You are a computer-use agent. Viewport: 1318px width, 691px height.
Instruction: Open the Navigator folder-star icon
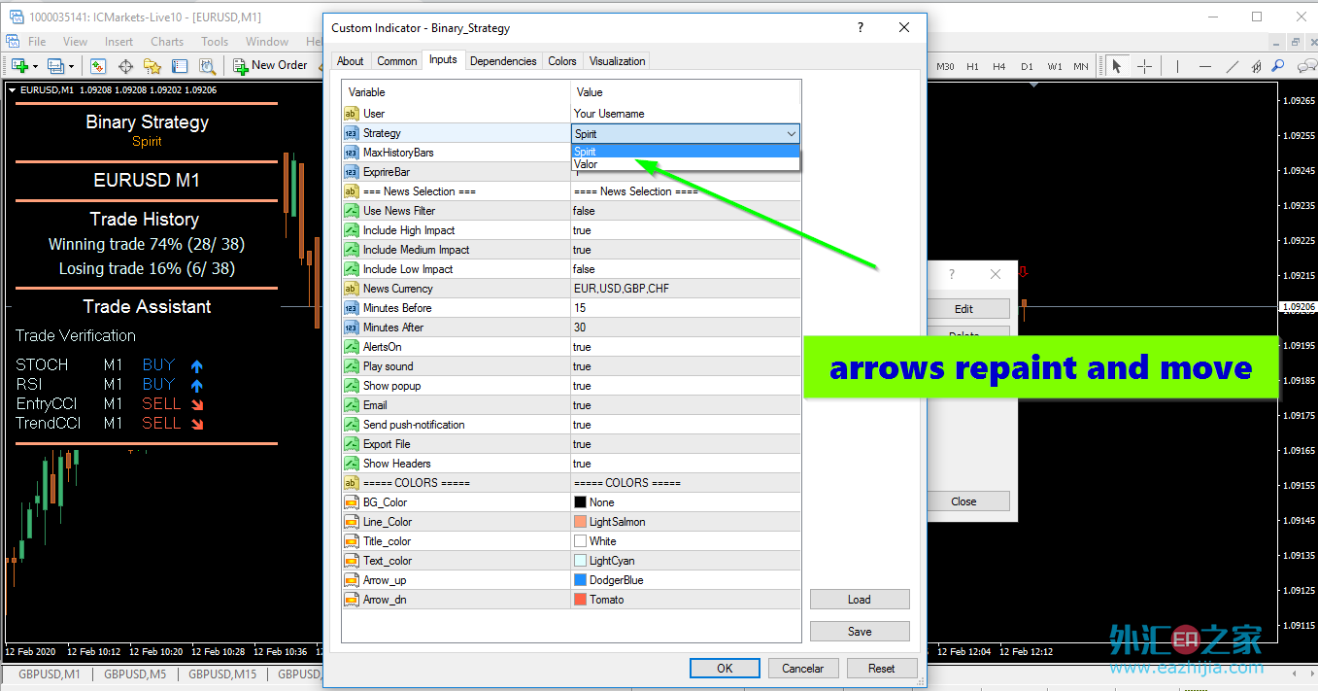pos(152,66)
